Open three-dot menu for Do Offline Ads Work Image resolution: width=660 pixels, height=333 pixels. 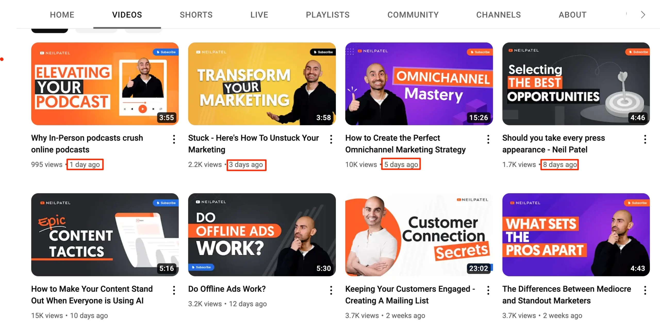click(331, 290)
